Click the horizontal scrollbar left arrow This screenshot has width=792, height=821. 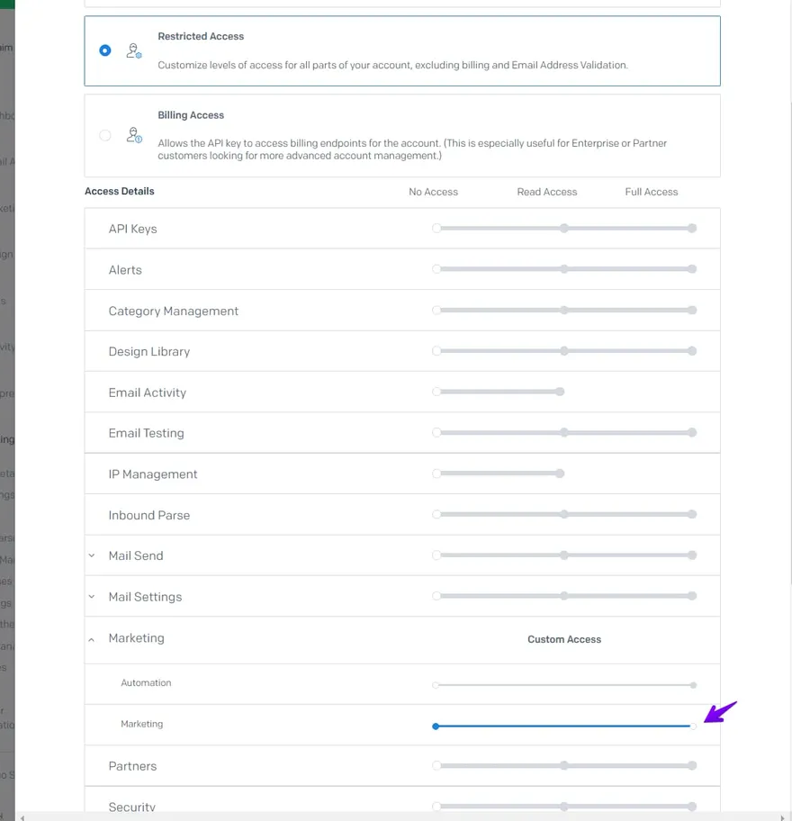[22, 817]
